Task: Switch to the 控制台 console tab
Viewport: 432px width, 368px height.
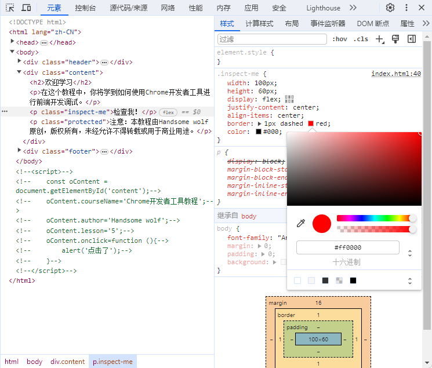Action: coord(85,8)
